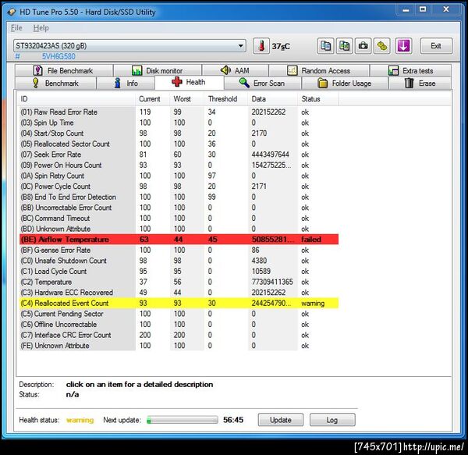
Task: Select the (B8) End To End Error Detection row
Action: [179, 197]
